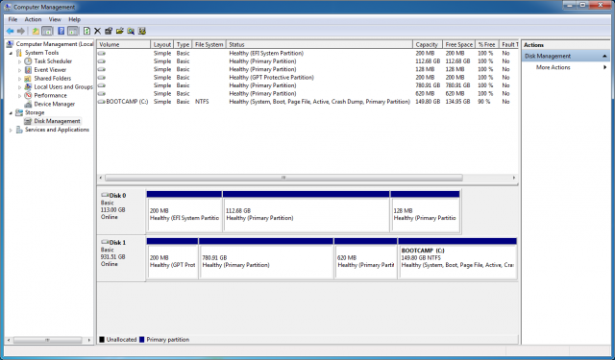Click Disk Management icon in tree
Image resolution: width=615 pixels, height=360 pixels.
click(28, 121)
